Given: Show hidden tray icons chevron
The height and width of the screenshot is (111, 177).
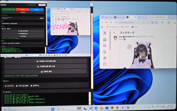Looking at the screenshot, I should coord(145,107).
